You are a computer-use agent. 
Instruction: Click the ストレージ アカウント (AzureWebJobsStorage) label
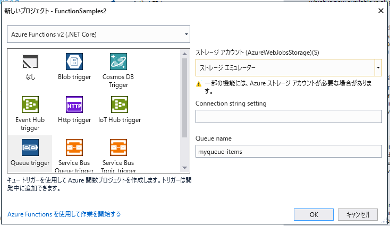click(257, 53)
